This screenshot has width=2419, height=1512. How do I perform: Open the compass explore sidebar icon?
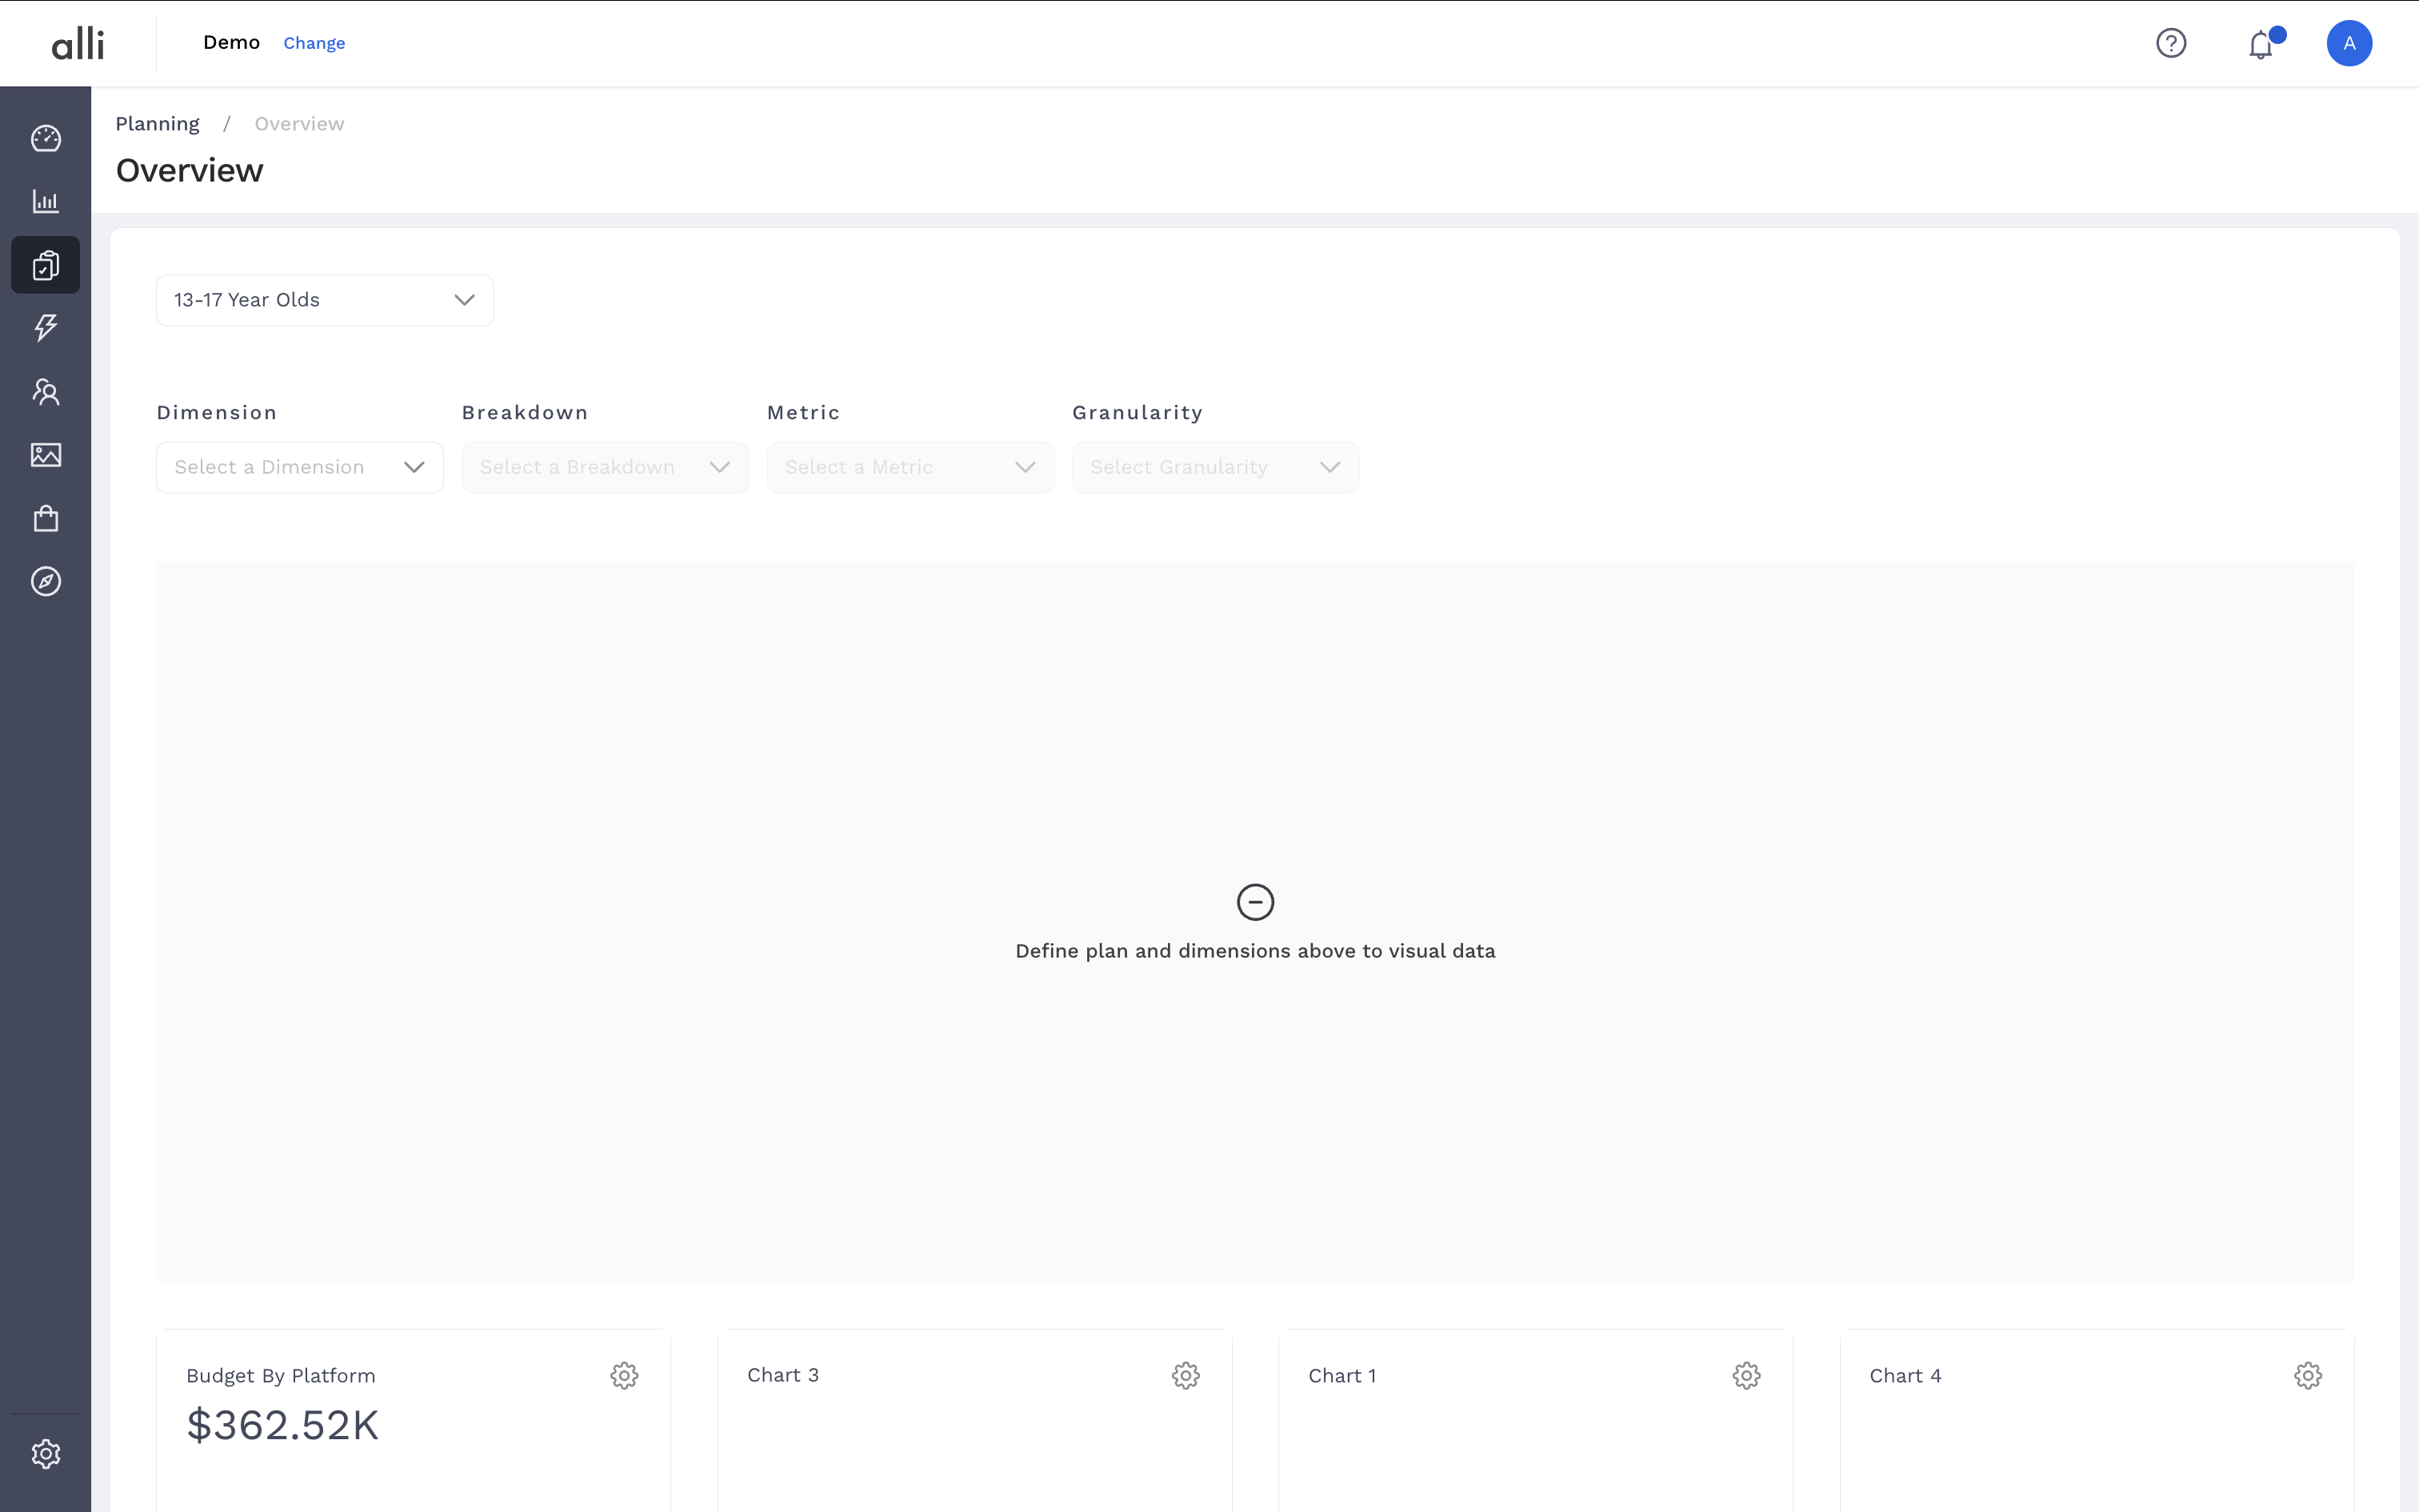tap(46, 581)
